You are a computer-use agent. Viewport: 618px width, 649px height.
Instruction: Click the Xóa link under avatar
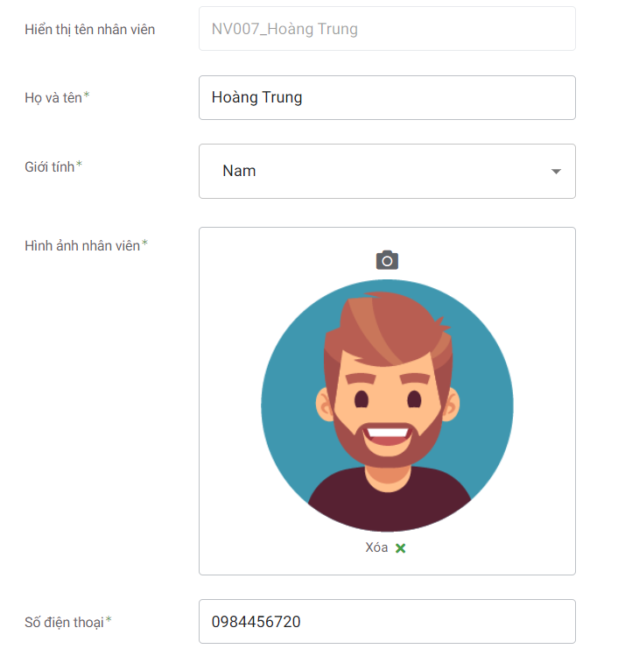[376, 548]
